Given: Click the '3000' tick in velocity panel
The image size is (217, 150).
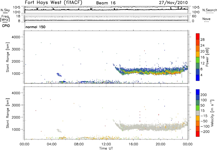Looking at the screenshot, I should [x=16, y=105].
